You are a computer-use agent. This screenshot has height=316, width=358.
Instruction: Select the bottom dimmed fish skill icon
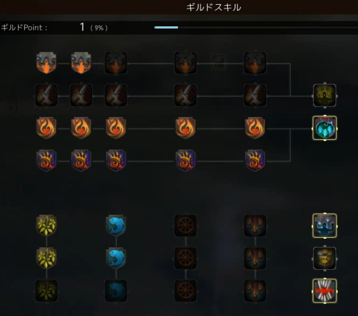(x=116, y=291)
